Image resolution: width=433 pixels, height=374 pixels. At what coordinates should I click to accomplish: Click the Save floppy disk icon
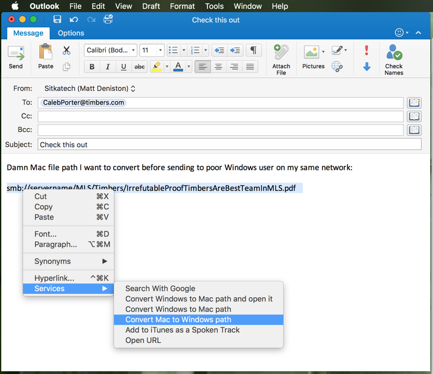[x=57, y=19]
